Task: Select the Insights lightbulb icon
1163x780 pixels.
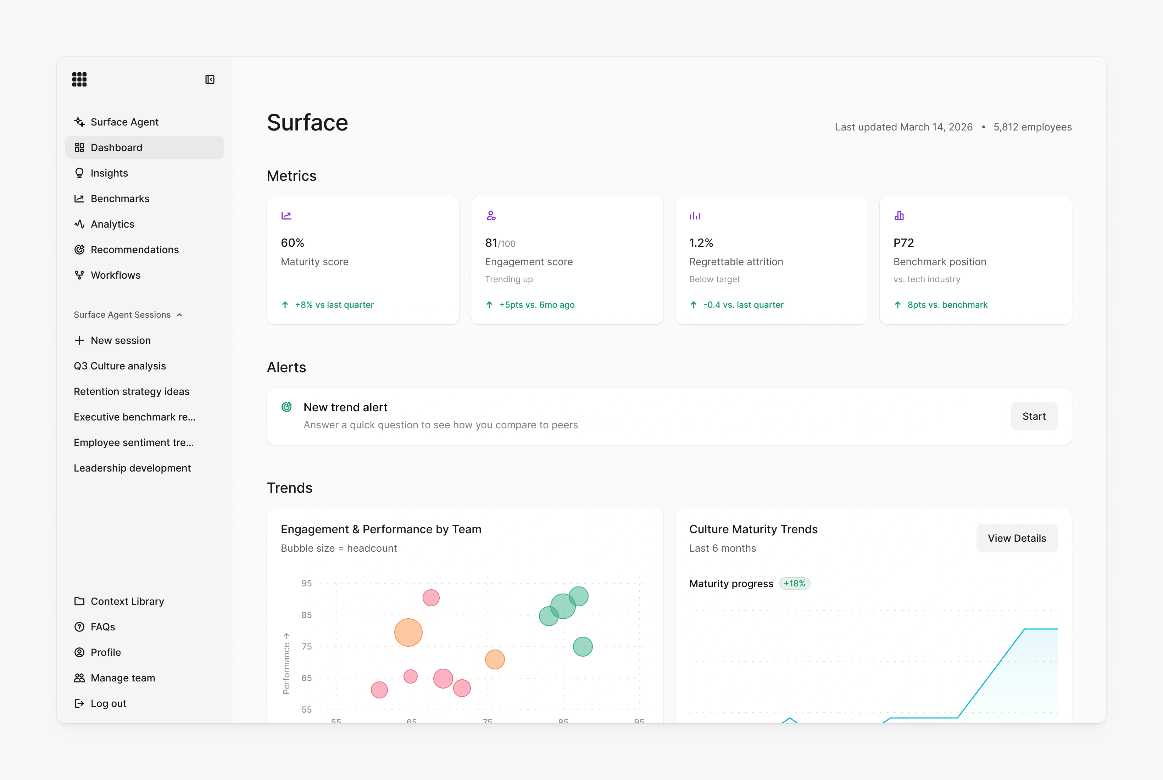Action: point(79,173)
